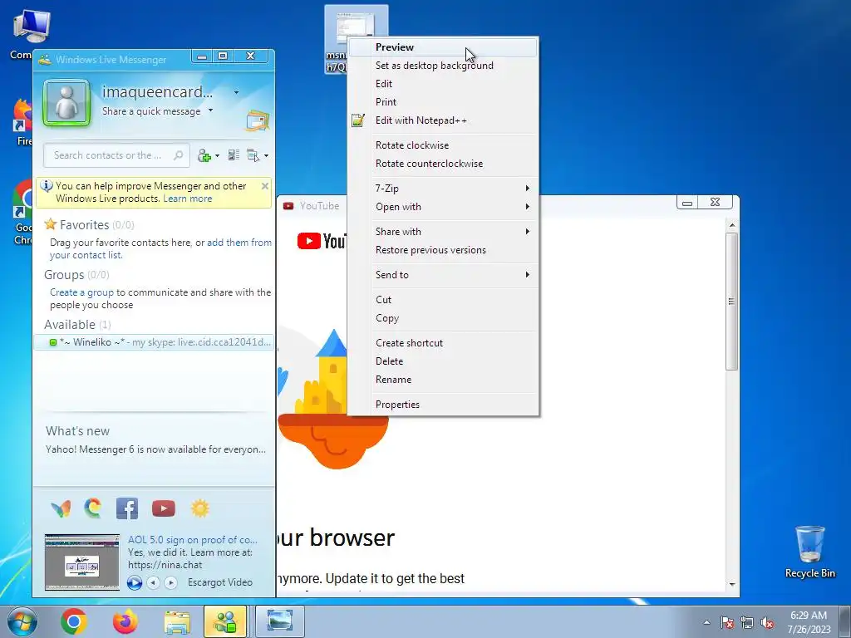The height and width of the screenshot is (638, 851).
Task: Click the muted volume tray icon
Action: 767,622
